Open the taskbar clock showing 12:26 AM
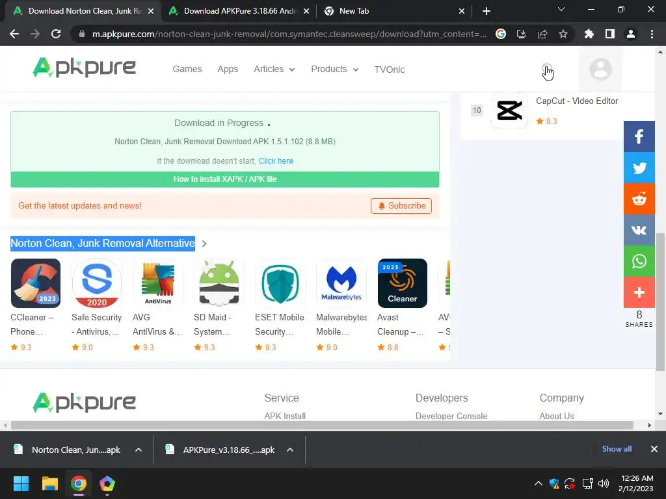 pos(636,483)
